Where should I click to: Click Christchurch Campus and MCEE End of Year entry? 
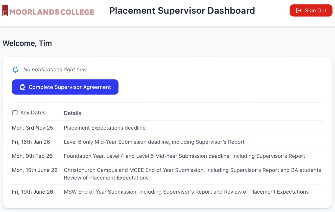coord(193,174)
